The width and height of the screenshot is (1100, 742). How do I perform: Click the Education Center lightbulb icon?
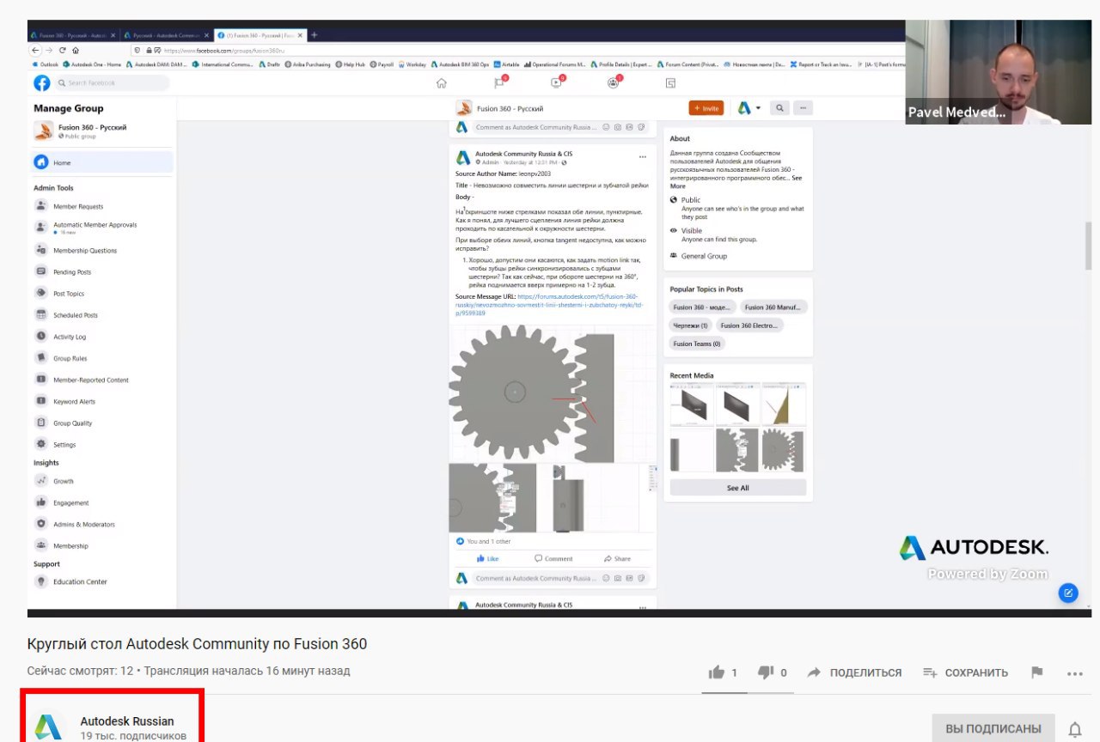tap(40, 581)
